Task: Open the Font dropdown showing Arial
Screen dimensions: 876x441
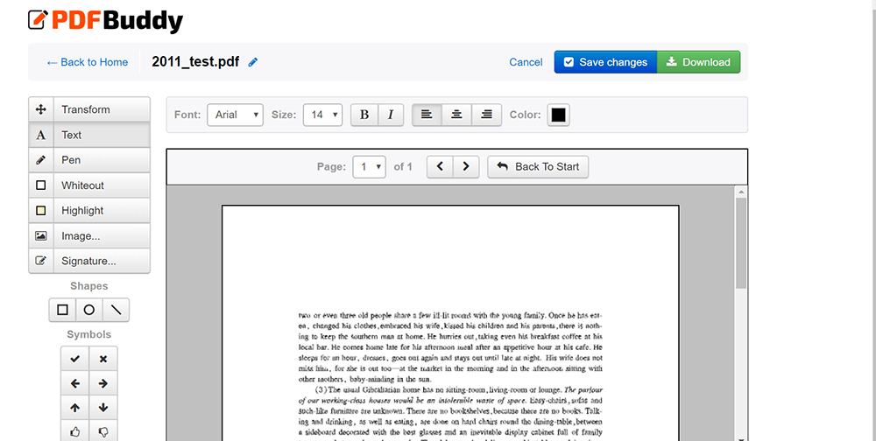Action: point(235,115)
